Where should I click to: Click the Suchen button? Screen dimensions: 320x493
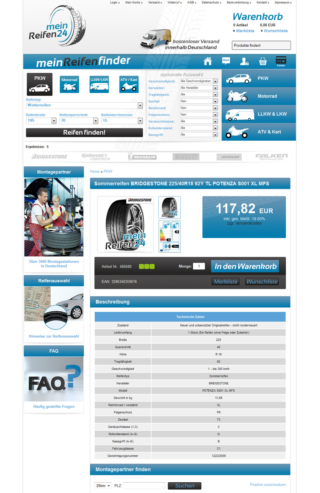tap(184, 486)
